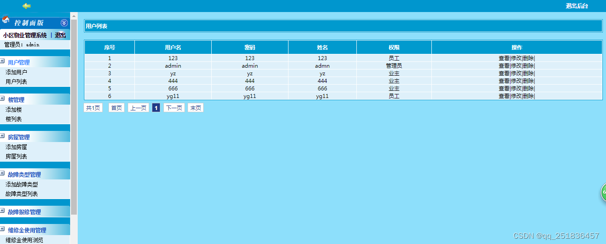Click 退出后台 in the top bar
606x244 pixels.
tap(577, 6)
